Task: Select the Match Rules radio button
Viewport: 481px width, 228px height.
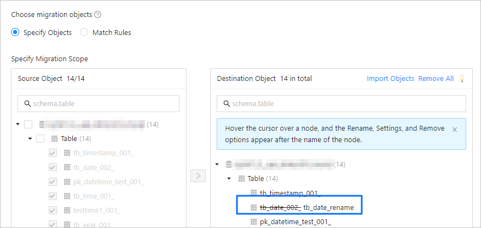Action: [84, 32]
